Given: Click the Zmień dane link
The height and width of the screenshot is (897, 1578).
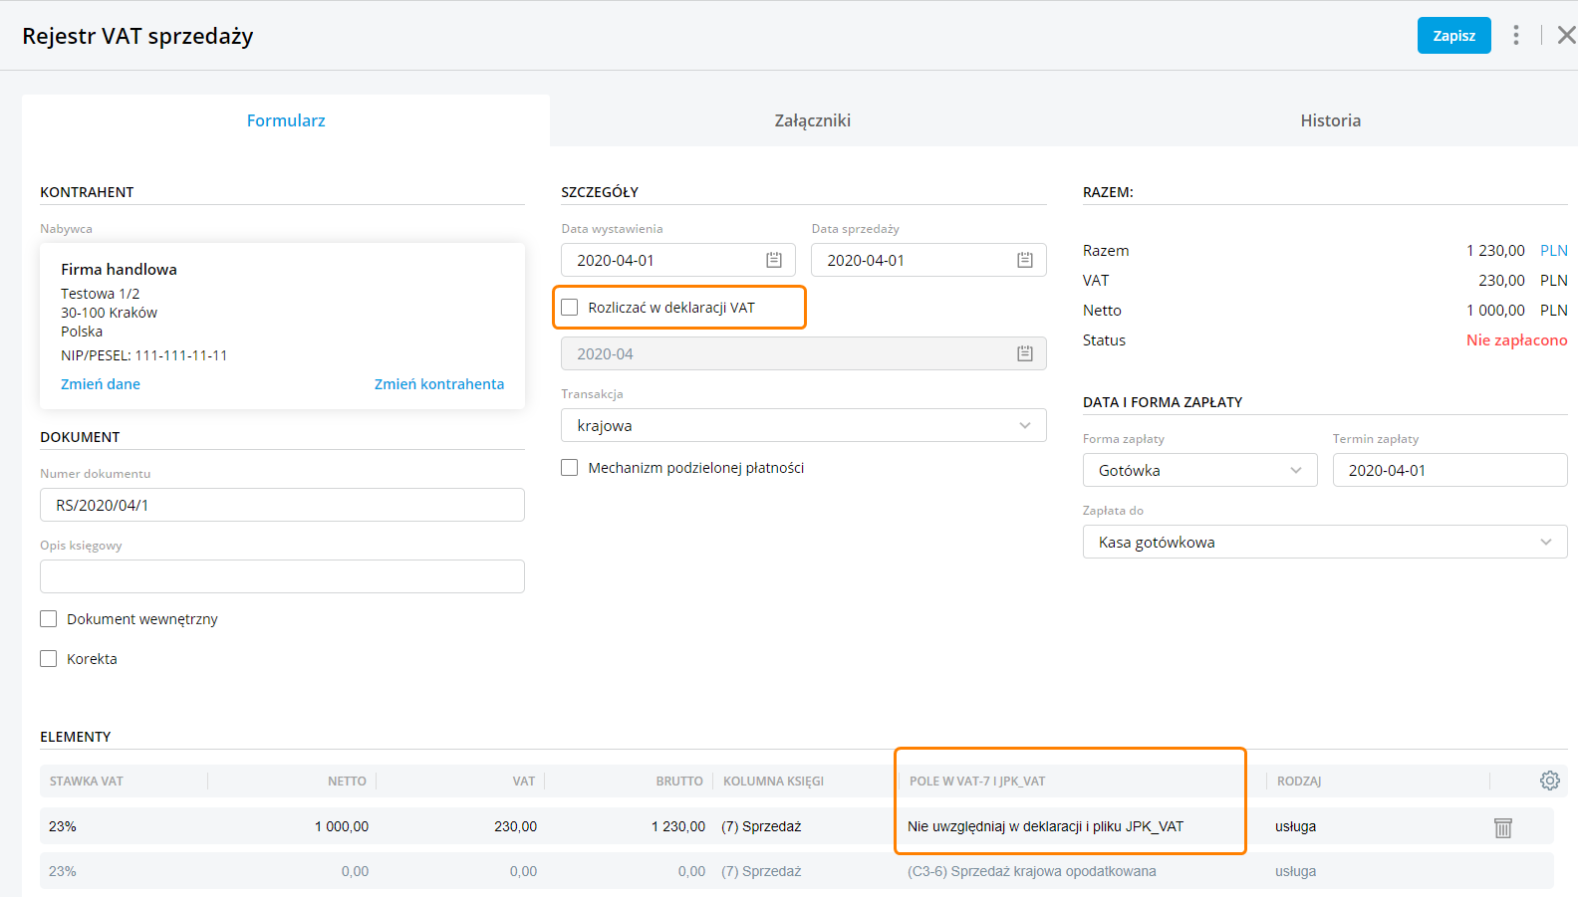Looking at the screenshot, I should tap(101, 384).
